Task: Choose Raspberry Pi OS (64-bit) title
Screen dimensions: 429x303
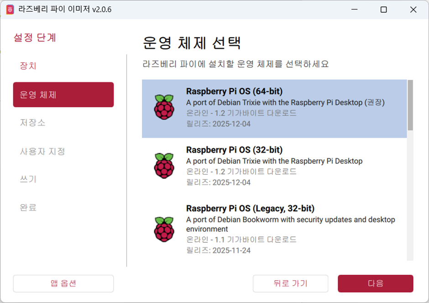Action: click(x=234, y=91)
